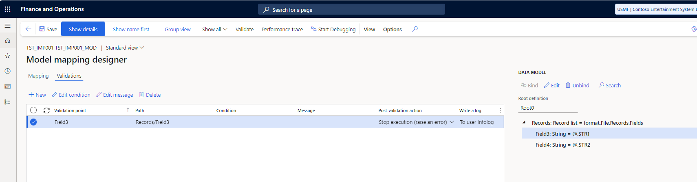Click the action pane search magnifier icon
Viewport: 697px width, 182px height.
coord(415,29)
